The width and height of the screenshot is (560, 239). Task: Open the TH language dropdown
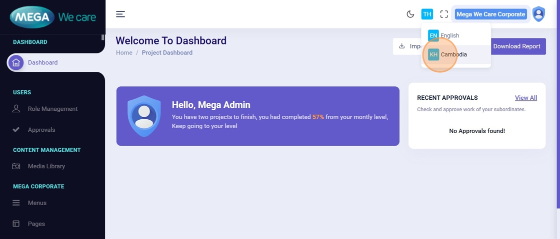pyautogui.click(x=427, y=14)
